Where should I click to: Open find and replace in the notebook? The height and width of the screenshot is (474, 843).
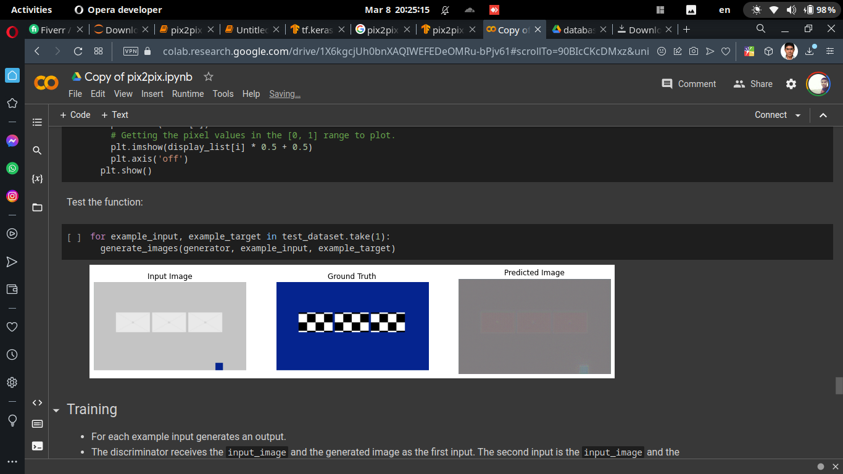(36, 150)
